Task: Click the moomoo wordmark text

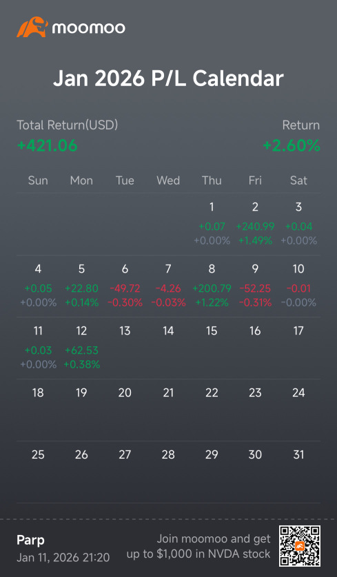Action: click(88, 28)
